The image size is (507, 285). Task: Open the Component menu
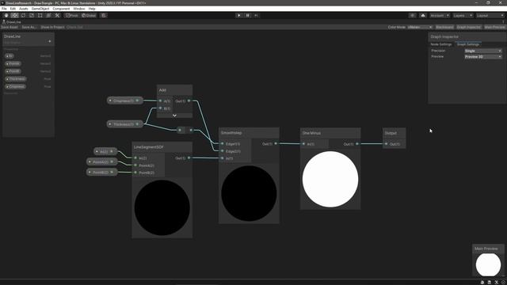(61, 9)
